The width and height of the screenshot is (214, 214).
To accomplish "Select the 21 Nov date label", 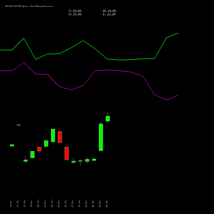I will (45, 203).
